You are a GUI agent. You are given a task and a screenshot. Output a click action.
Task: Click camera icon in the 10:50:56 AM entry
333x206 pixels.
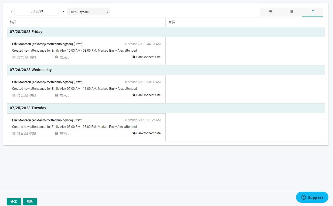56,95
